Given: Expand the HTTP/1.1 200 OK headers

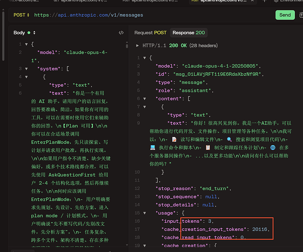Looking at the screenshot, I should click(137, 46).
